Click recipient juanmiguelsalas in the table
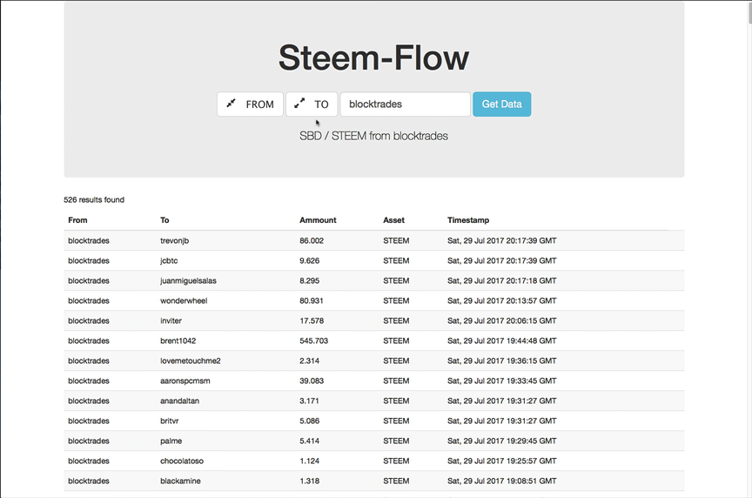 pyautogui.click(x=188, y=280)
